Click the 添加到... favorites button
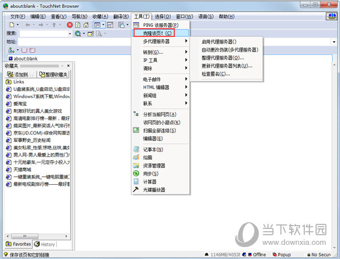The width and height of the screenshot is (340, 259). (21, 74)
